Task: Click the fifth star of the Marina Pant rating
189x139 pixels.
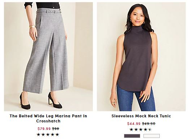Action: (57, 135)
